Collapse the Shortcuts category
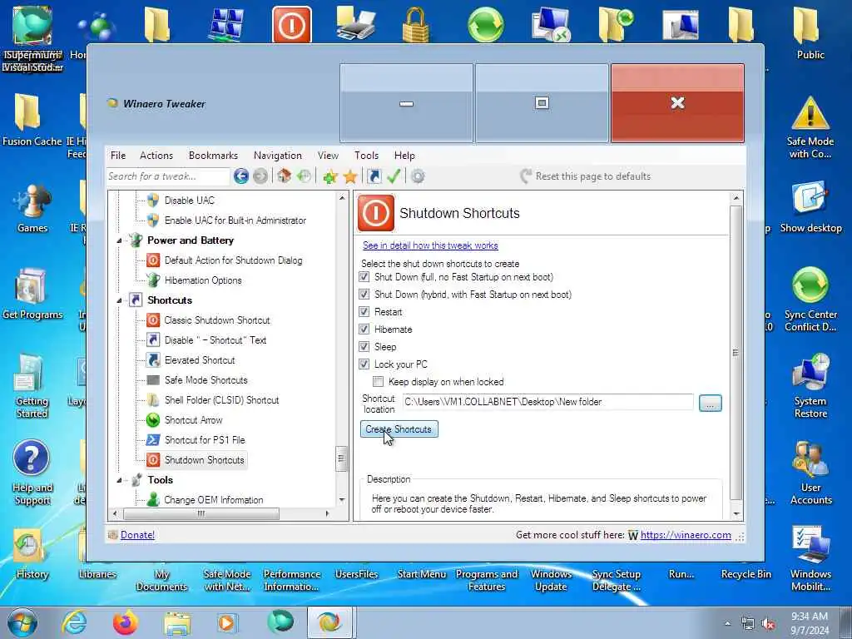 (119, 300)
